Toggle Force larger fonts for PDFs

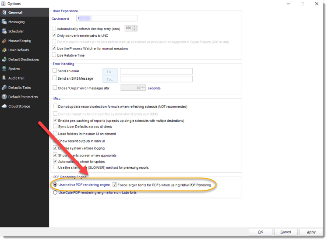pyautogui.click(x=115, y=184)
